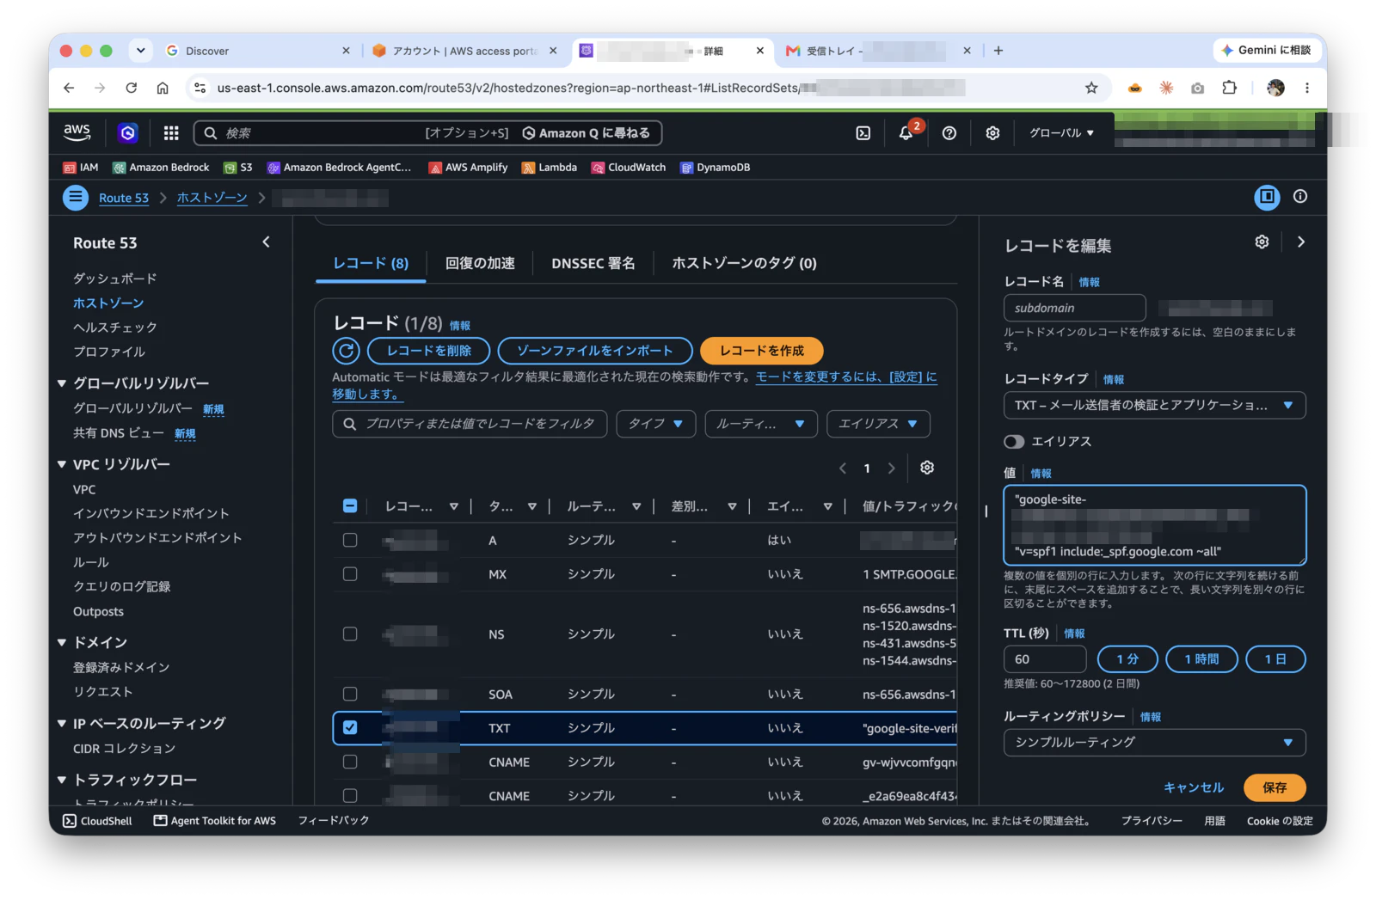View notifications bell with 2 alerts

[x=906, y=133]
